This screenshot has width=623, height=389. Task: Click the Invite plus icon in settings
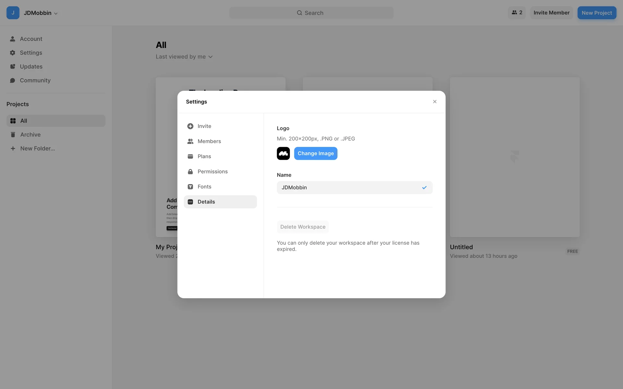(x=190, y=126)
